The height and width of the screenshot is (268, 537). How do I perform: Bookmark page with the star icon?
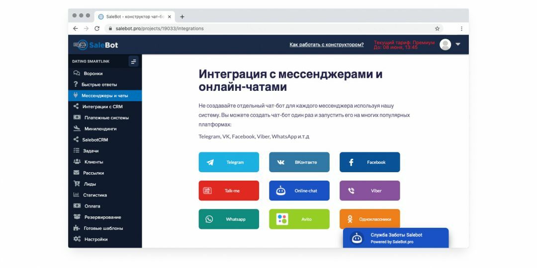coord(438,29)
